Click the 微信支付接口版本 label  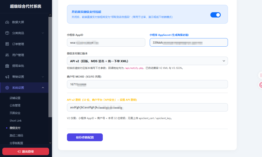pos(77,54)
